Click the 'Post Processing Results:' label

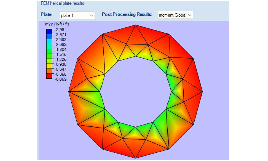127,14
